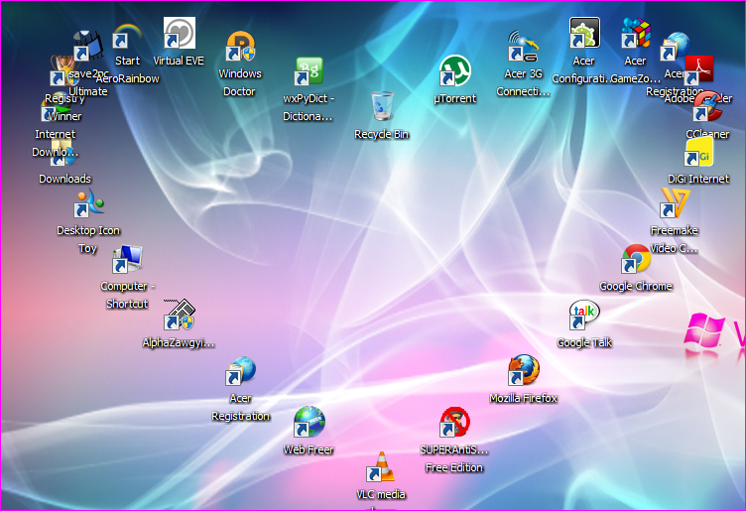Select the Google Talk shortcut
The image size is (746, 511).
pos(584,315)
